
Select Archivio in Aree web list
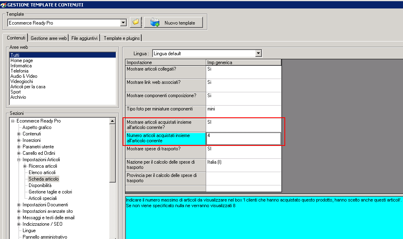point(18,97)
